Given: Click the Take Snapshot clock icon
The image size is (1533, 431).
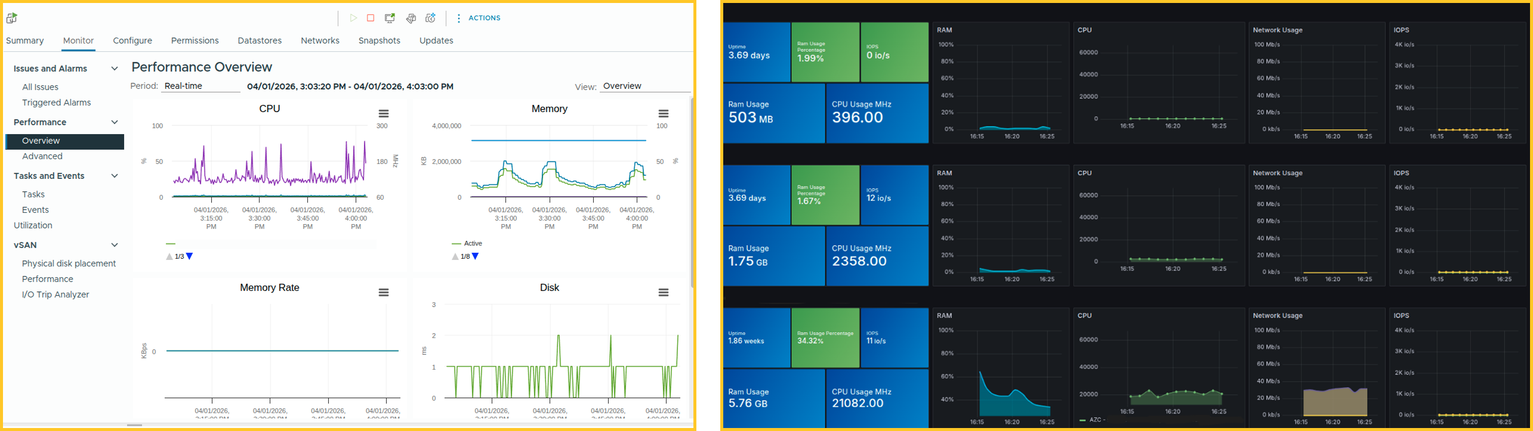Looking at the screenshot, I should click(430, 18).
